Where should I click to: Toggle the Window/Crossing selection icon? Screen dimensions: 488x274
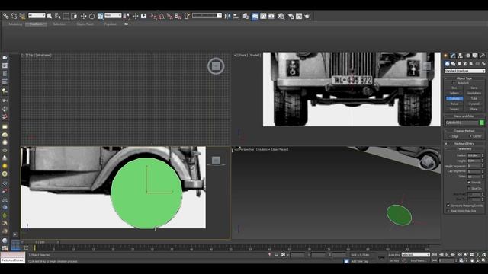click(75, 16)
